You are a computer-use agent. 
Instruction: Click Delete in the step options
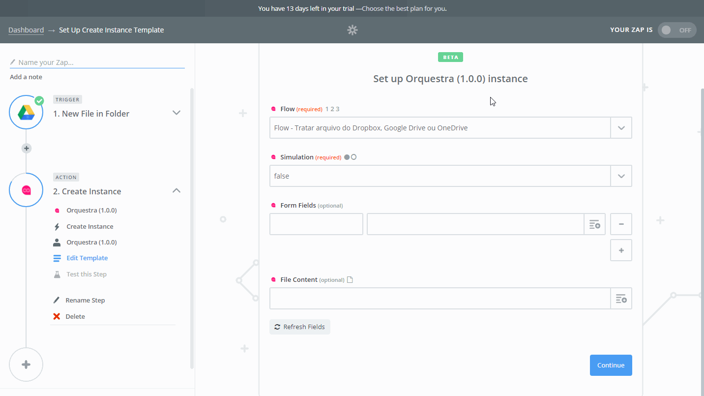click(x=75, y=316)
